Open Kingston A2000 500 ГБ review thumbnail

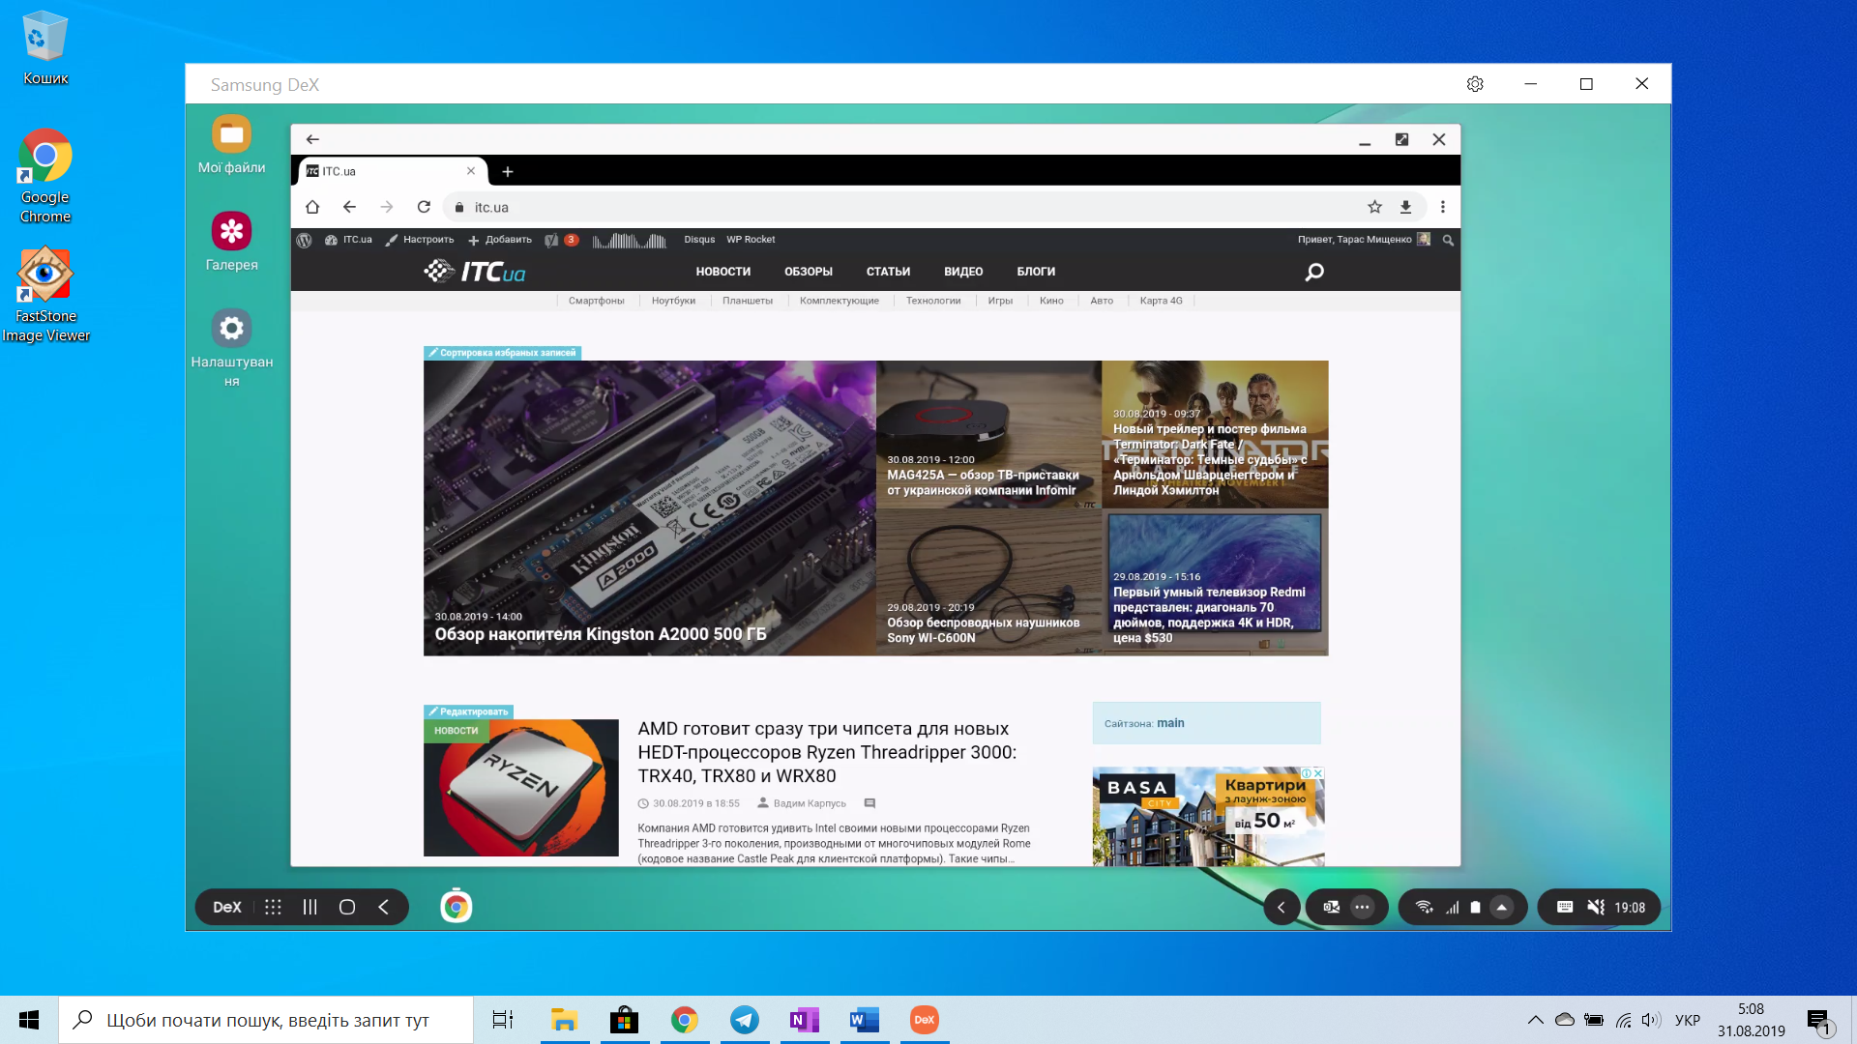pyautogui.click(x=650, y=507)
